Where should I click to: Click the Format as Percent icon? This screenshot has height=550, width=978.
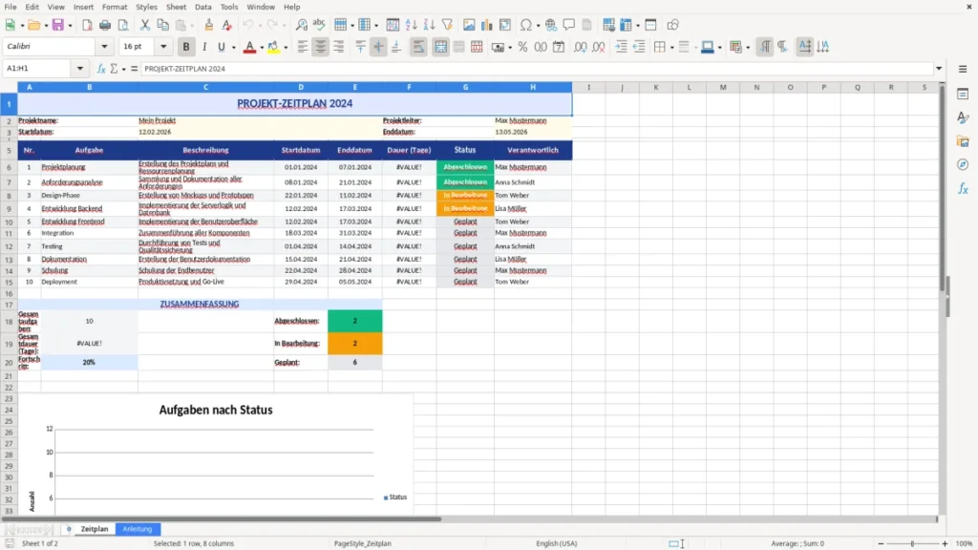tap(522, 47)
